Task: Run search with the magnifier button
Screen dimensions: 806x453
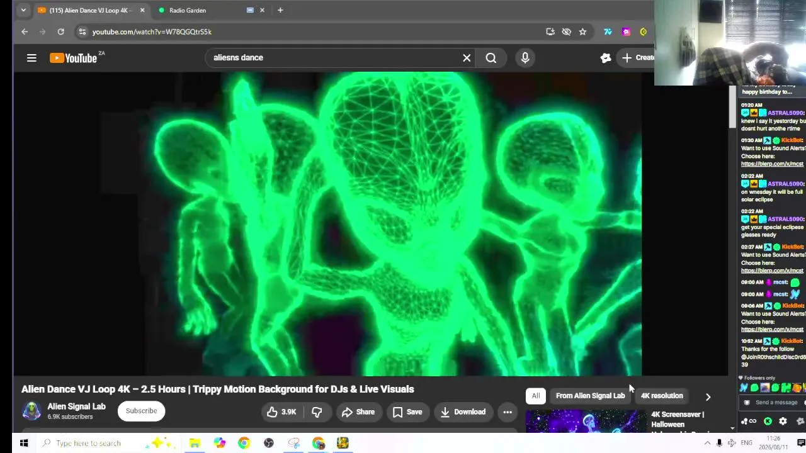Action: coord(491,58)
